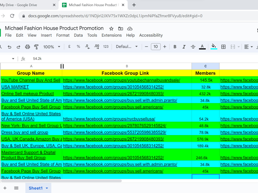Open the nycbuysellusa Facebook group link
Viewport: 258px width, 193px height.
point(109,119)
